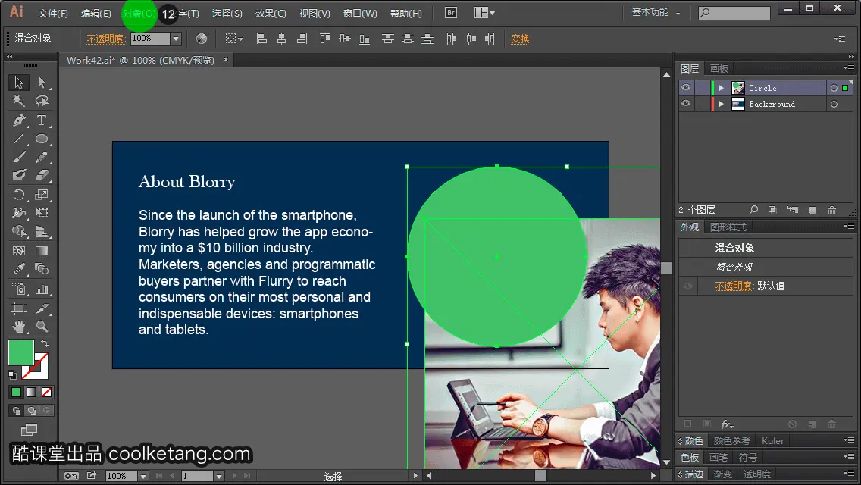This screenshot has width=861, height=485.
Task: Click the fx add effect icon
Action: click(727, 424)
